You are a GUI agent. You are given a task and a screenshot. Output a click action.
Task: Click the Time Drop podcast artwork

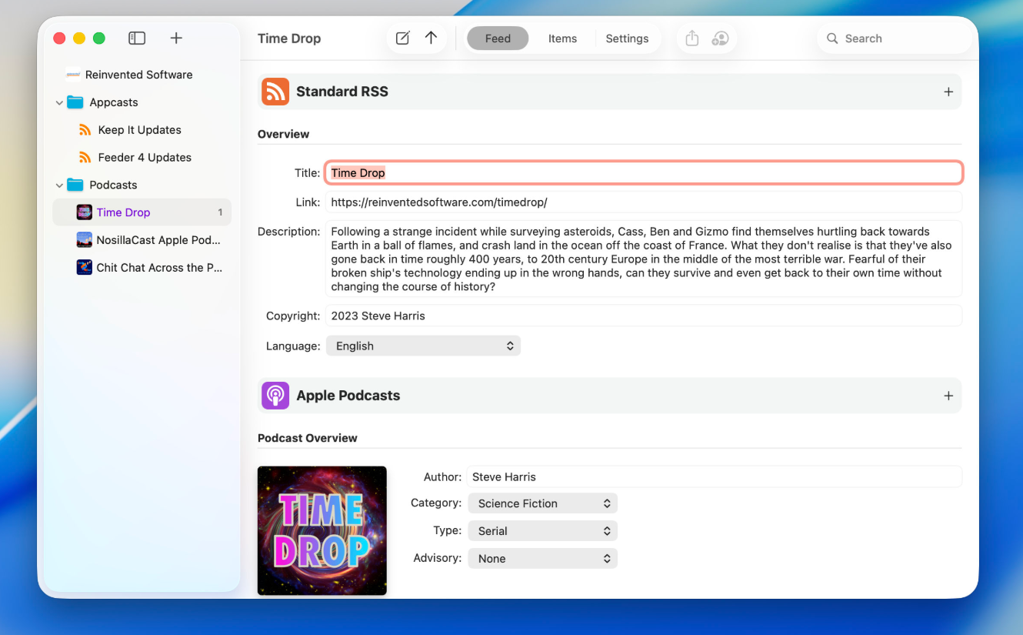[322, 530]
